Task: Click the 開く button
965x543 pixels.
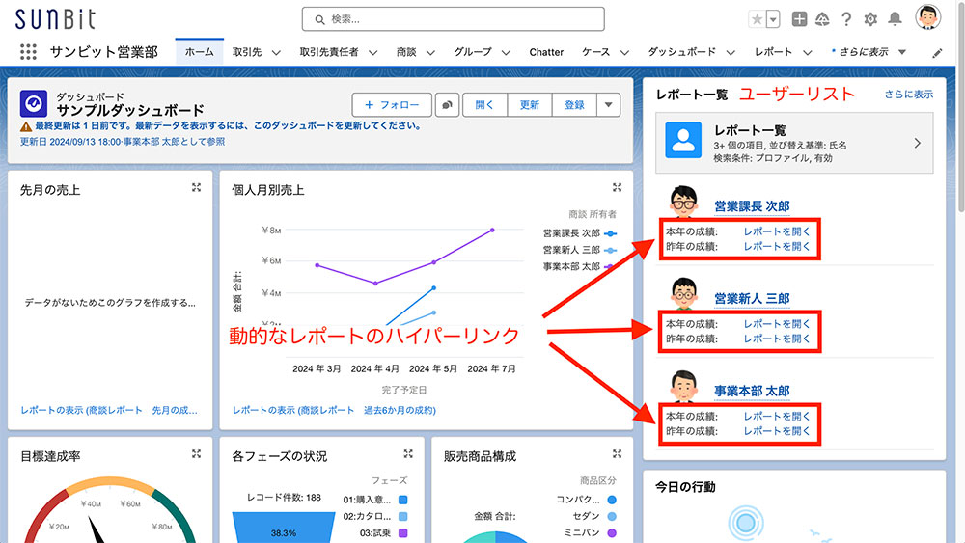Action: [484, 105]
